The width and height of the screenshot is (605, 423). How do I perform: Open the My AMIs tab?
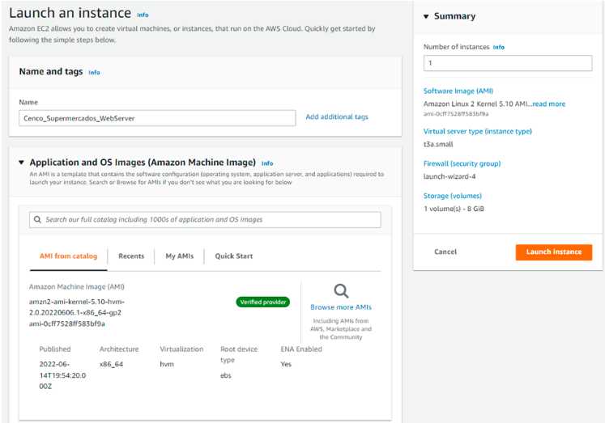179,256
